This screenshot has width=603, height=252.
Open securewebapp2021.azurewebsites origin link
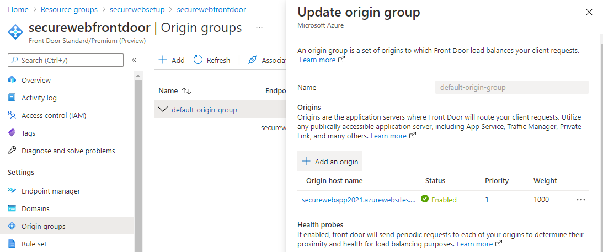point(359,200)
